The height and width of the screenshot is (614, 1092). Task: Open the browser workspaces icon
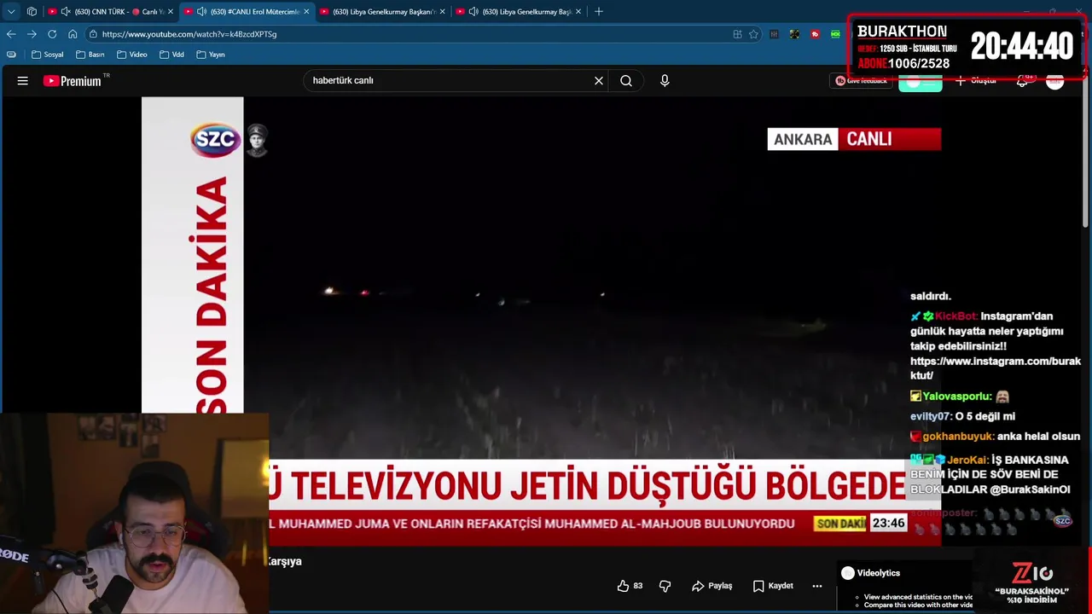[x=32, y=11]
